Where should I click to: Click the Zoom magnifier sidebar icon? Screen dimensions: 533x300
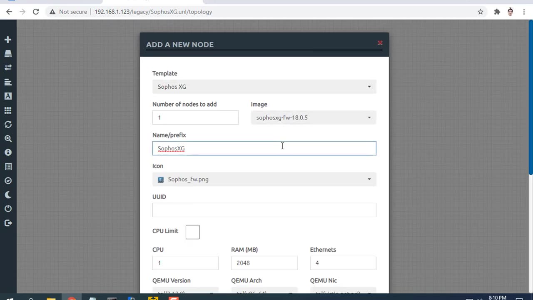pyautogui.click(x=8, y=138)
